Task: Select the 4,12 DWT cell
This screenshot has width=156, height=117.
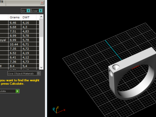Action: click(29, 57)
